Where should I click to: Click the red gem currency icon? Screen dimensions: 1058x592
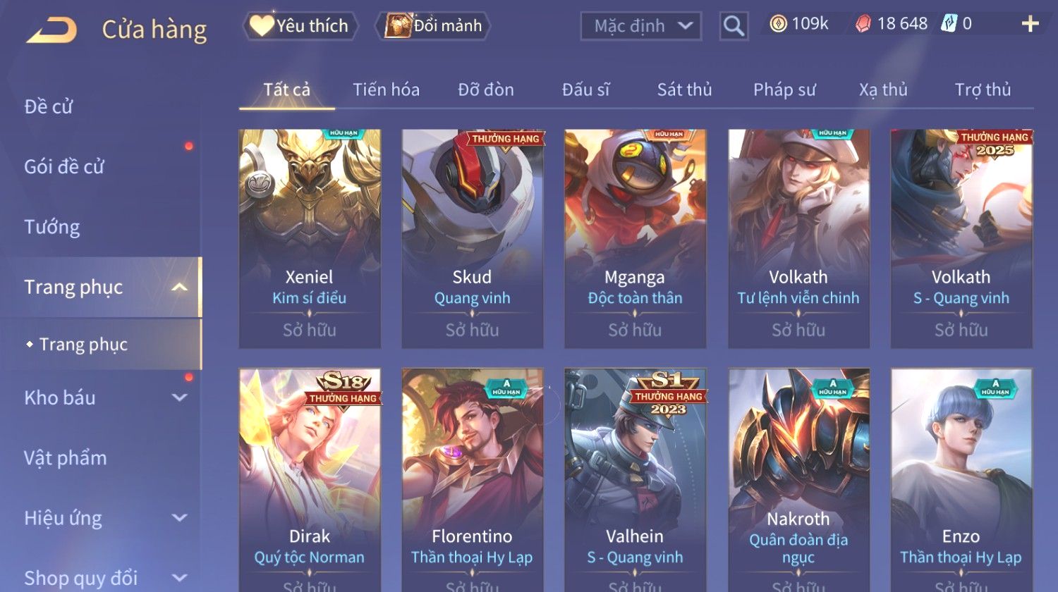point(863,24)
